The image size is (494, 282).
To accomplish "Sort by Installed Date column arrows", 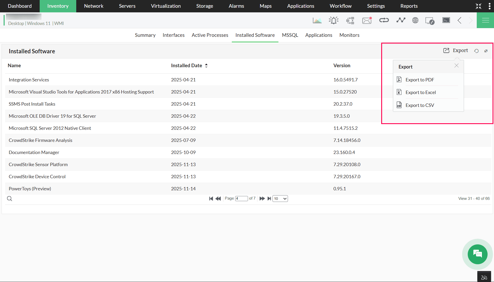I will 206,66.
